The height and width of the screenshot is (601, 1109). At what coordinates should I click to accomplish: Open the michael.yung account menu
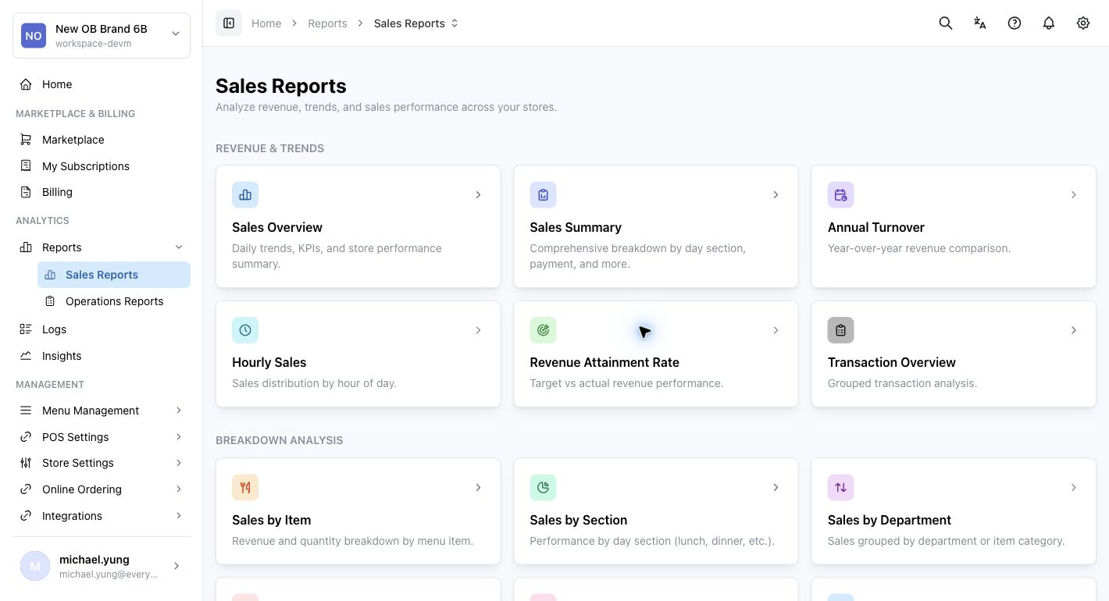coord(102,567)
